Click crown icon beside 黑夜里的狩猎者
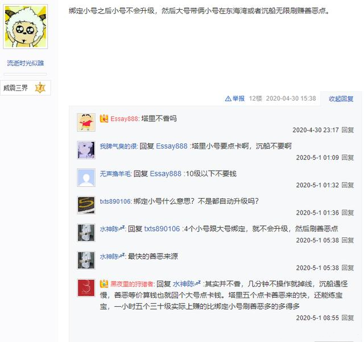This screenshot has height=342, width=364. tap(104, 284)
